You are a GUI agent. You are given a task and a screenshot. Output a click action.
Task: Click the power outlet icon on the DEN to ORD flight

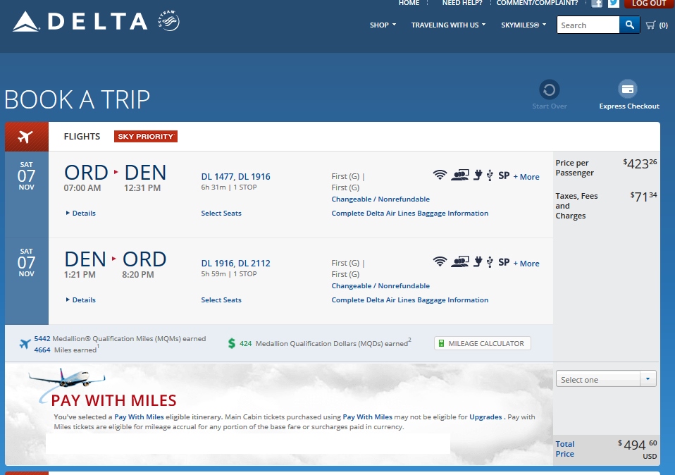tap(477, 261)
